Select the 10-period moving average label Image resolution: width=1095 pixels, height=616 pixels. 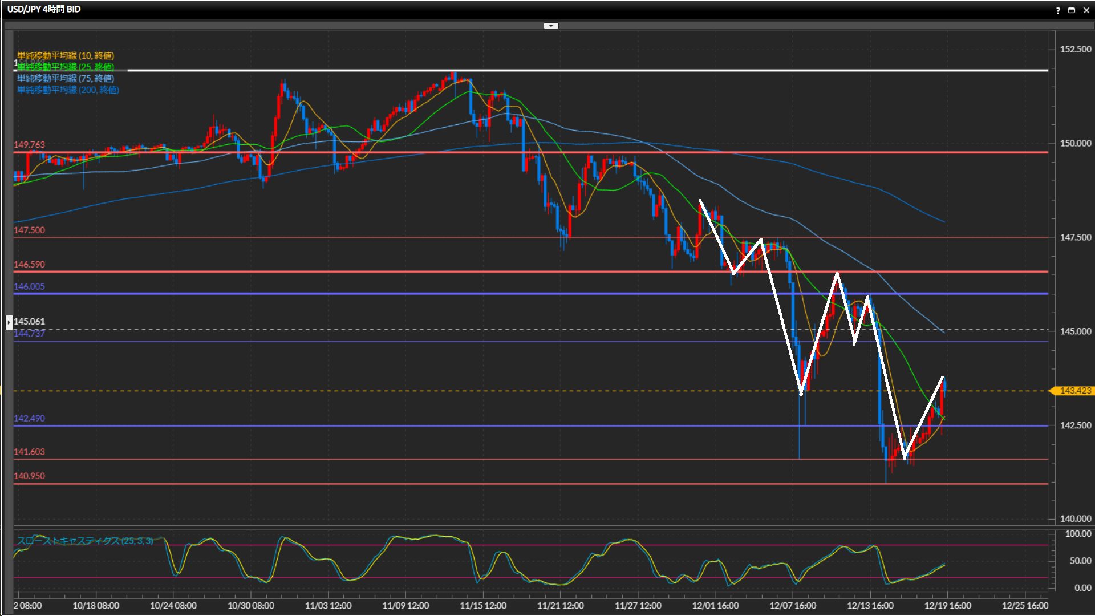pyautogui.click(x=65, y=55)
